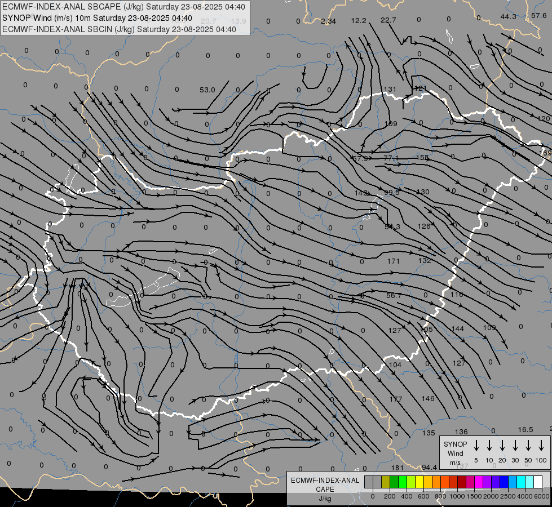Image resolution: width=552 pixels, height=507 pixels.
Task: Click the CAPE value 99.5 on the map
Action: 391,193
